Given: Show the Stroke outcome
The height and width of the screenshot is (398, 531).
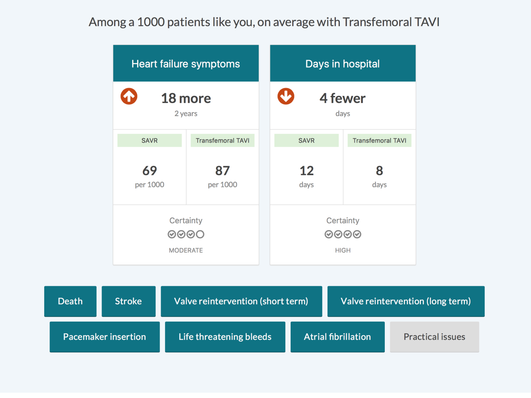Looking at the screenshot, I should pos(128,301).
